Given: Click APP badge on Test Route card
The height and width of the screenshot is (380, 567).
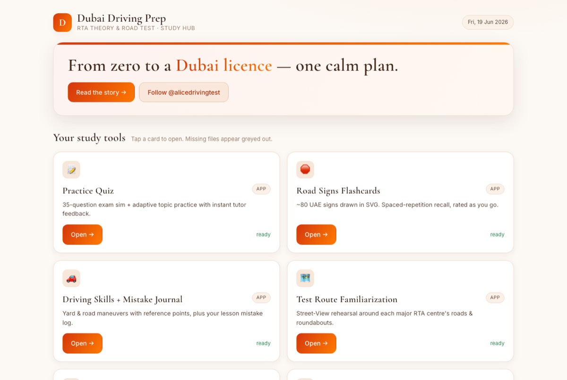Looking at the screenshot, I should point(495,297).
